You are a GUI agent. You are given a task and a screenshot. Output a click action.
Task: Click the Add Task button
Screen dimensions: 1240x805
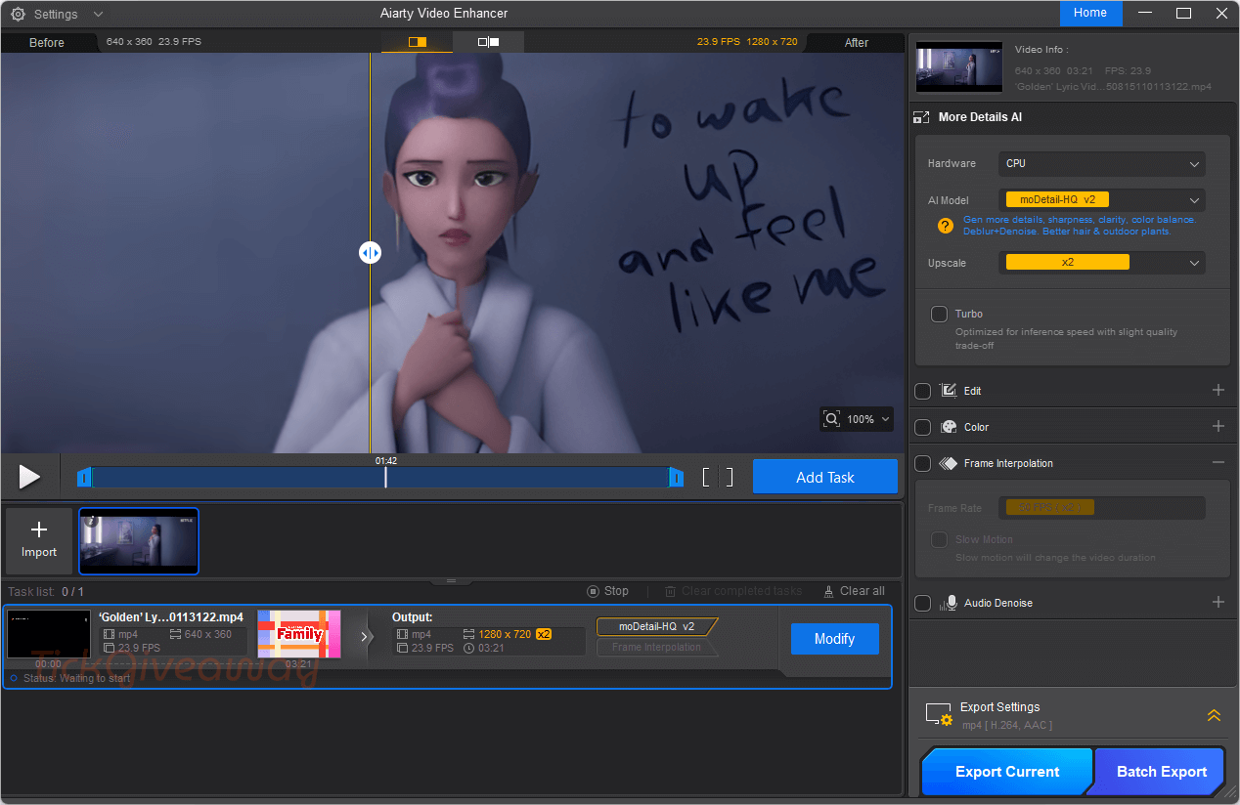pyautogui.click(x=824, y=477)
